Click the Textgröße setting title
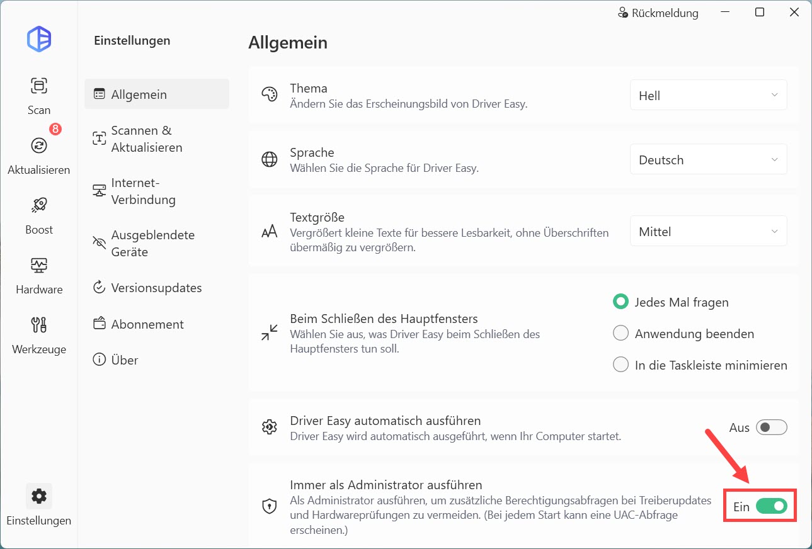The width and height of the screenshot is (812, 549). [x=317, y=217]
